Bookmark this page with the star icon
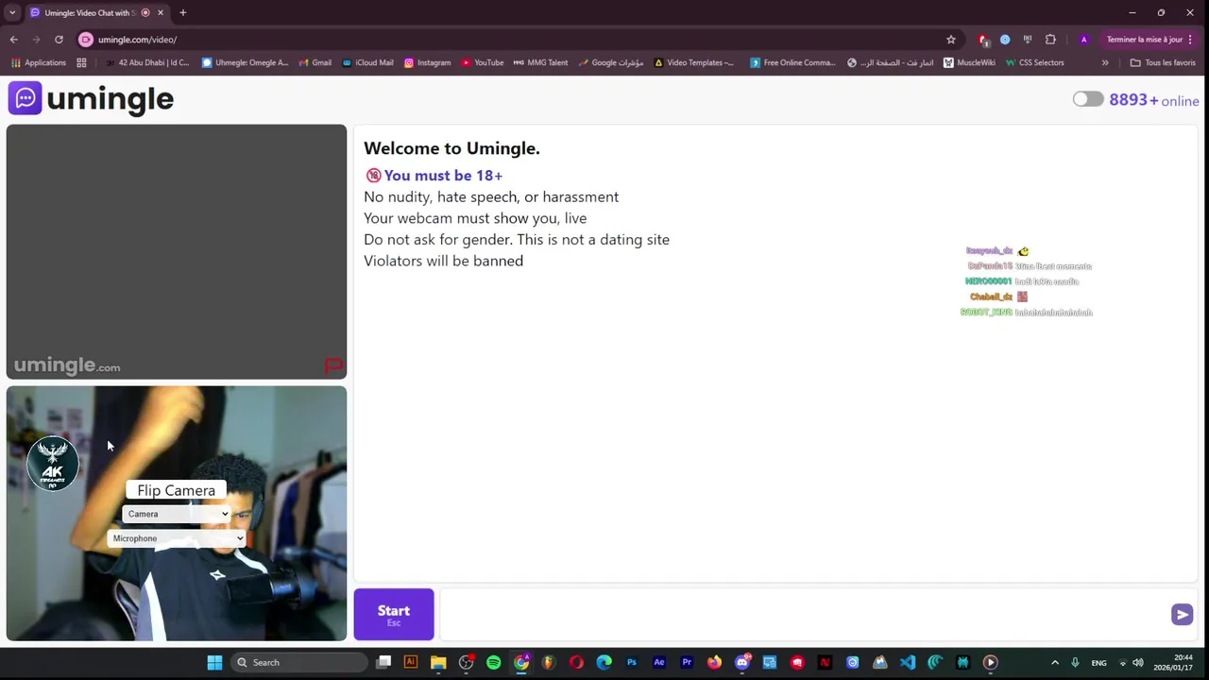Screen dimensions: 1209x680 [x=951, y=40]
